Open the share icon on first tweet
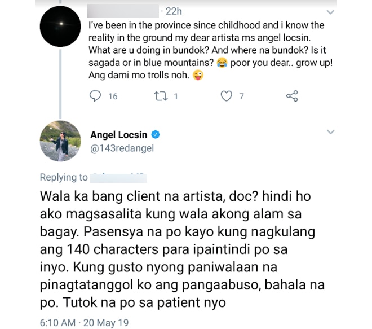 pyautogui.click(x=292, y=96)
